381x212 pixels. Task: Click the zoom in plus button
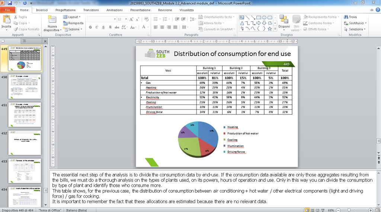pyautogui.click(x=371, y=210)
